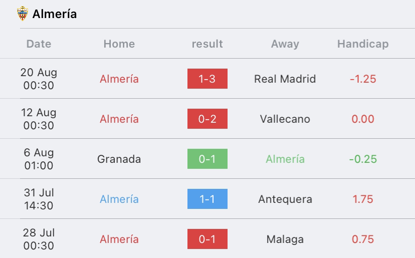Select the Away column header

click(x=285, y=44)
